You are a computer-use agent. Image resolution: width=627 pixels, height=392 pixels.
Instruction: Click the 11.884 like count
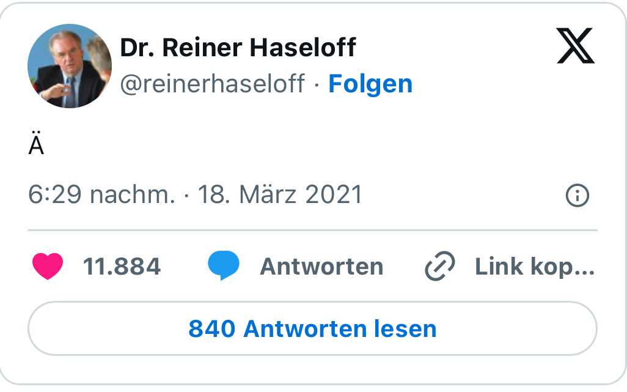[x=122, y=267]
